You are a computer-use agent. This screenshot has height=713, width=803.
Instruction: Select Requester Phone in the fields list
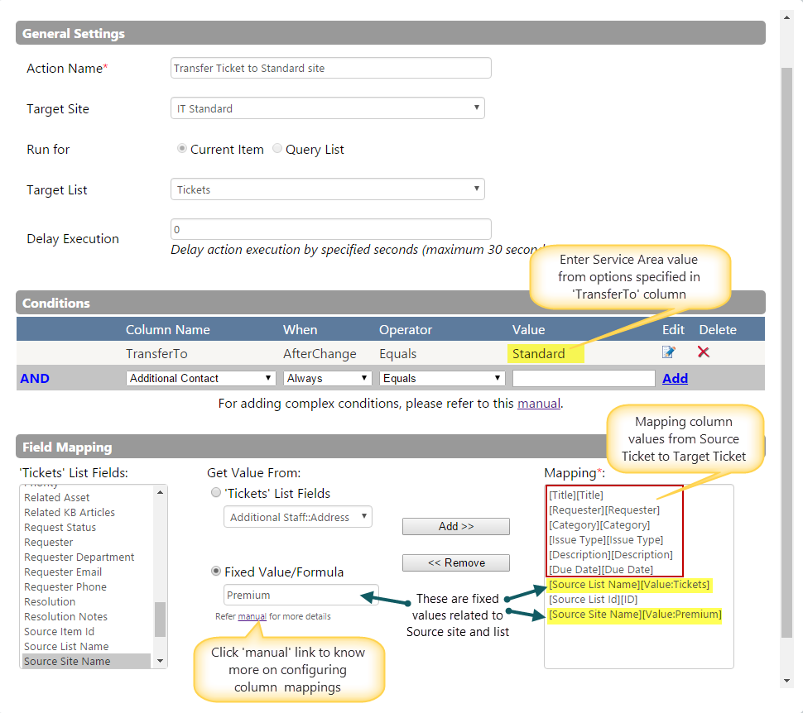(x=65, y=586)
